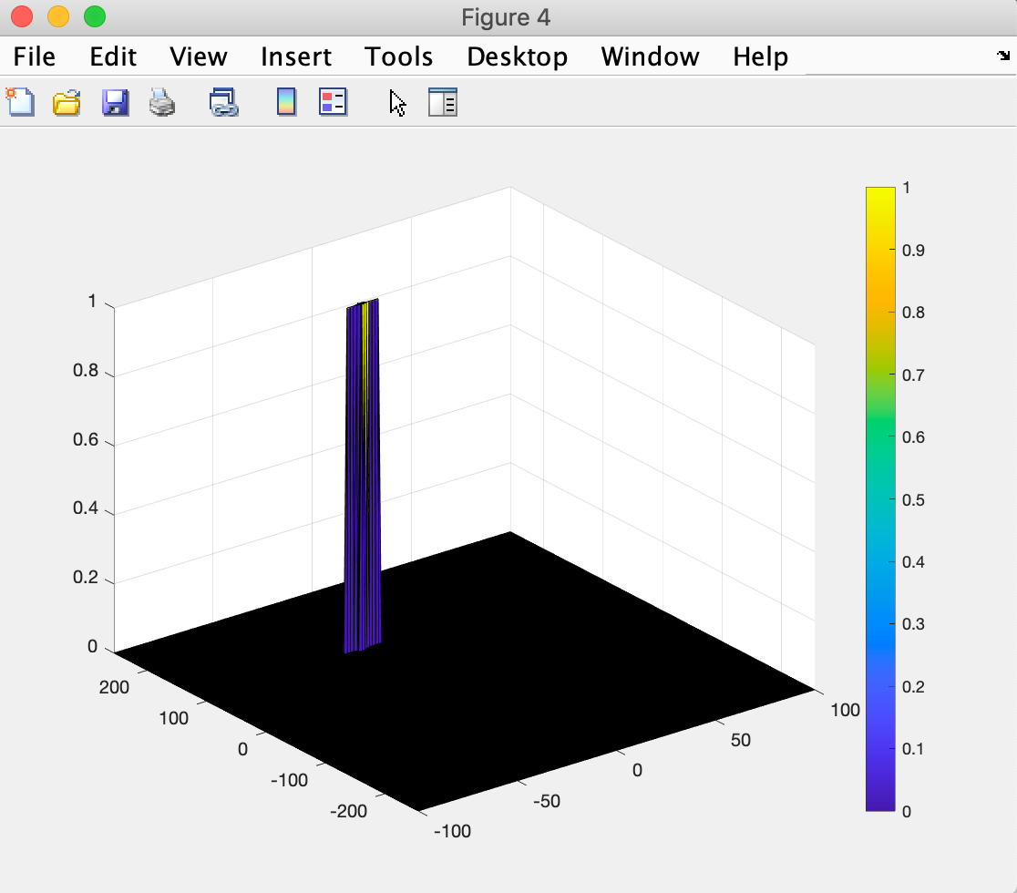Click the Figure 4 window title

(506, 17)
